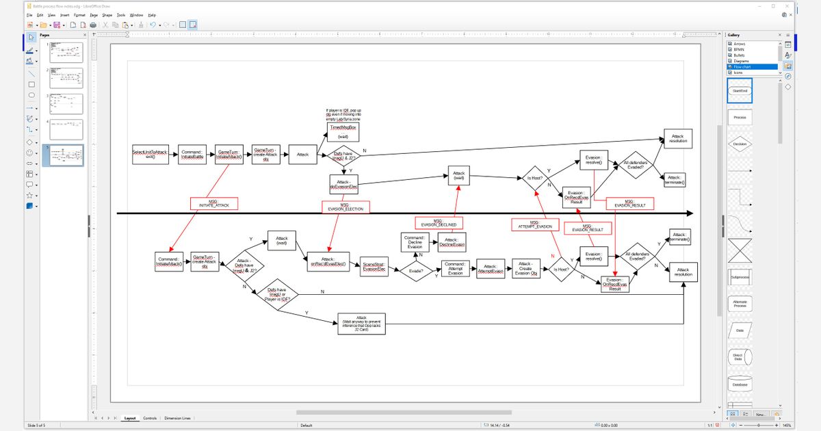Screen dimensions: 821x431
Task: Click the Print icon in toolbar
Action: tap(93, 25)
